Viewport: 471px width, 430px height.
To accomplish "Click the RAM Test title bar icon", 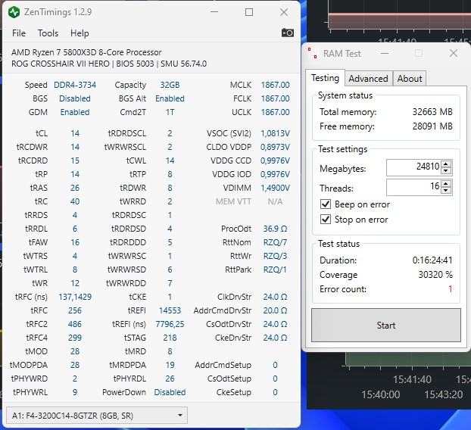I will click(x=313, y=53).
